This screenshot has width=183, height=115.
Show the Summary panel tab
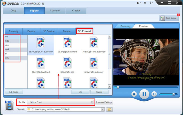(x=126, y=26)
